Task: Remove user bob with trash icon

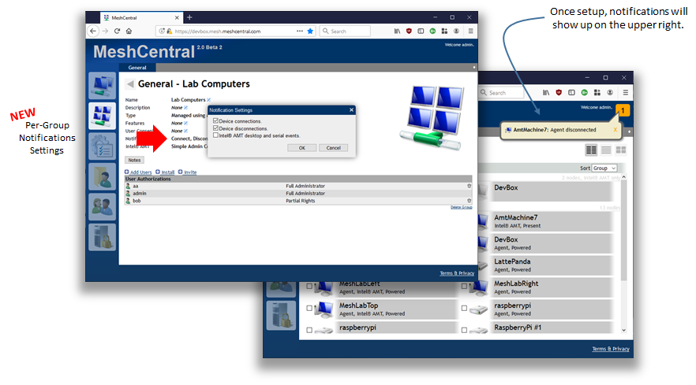Action: pos(470,201)
